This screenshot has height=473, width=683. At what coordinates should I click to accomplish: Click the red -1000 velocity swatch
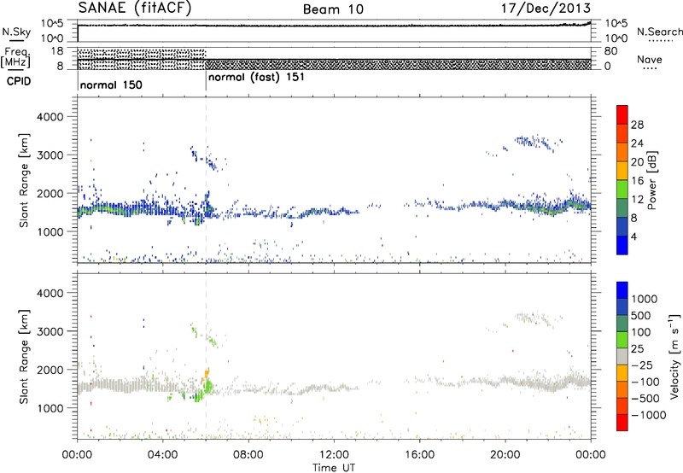point(622,423)
